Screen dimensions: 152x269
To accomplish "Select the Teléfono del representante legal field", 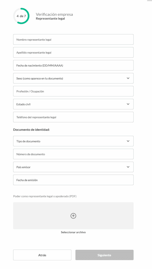I will pos(73,117).
